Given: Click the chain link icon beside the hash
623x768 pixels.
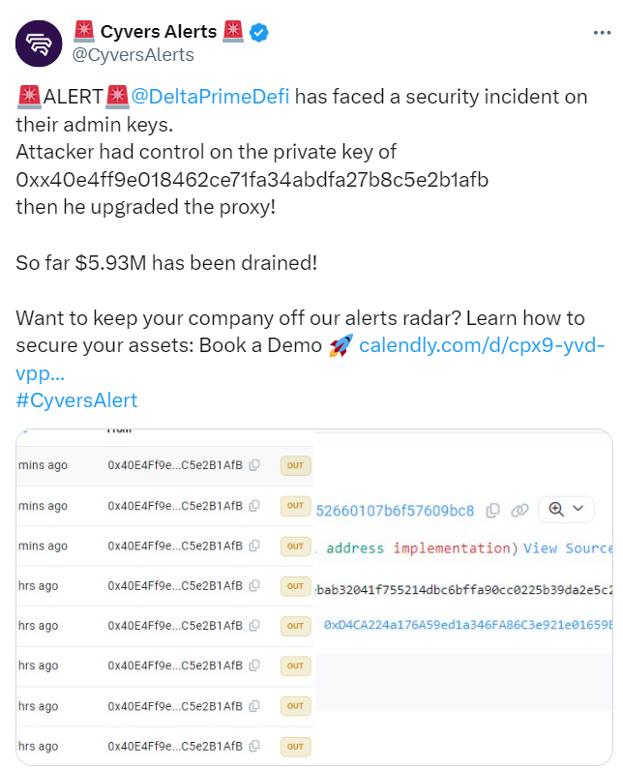Looking at the screenshot, I should click(x=519, y=510).
